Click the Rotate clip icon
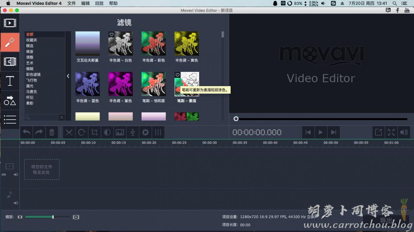The image size is (414, 232). click(x=82, y=132)
